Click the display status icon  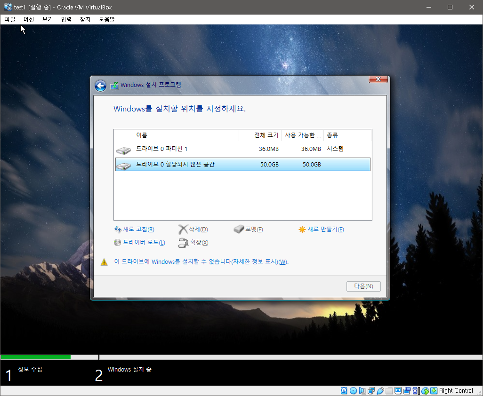[x=398, y=390]
